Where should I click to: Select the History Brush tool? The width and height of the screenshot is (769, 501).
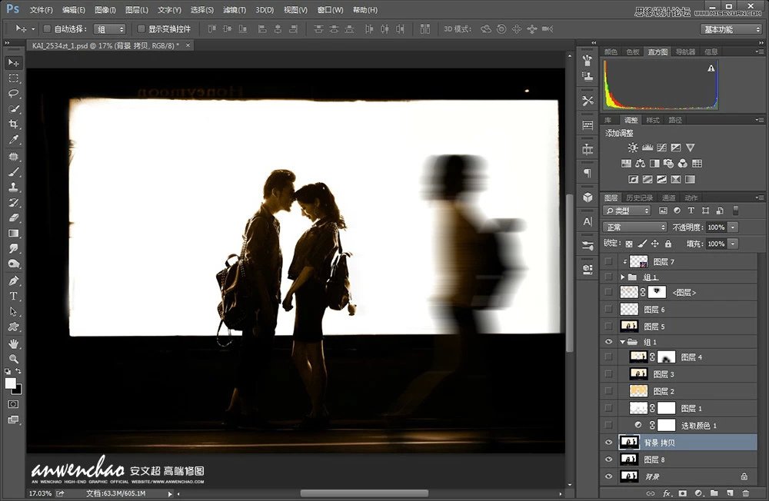coord(14,202)
